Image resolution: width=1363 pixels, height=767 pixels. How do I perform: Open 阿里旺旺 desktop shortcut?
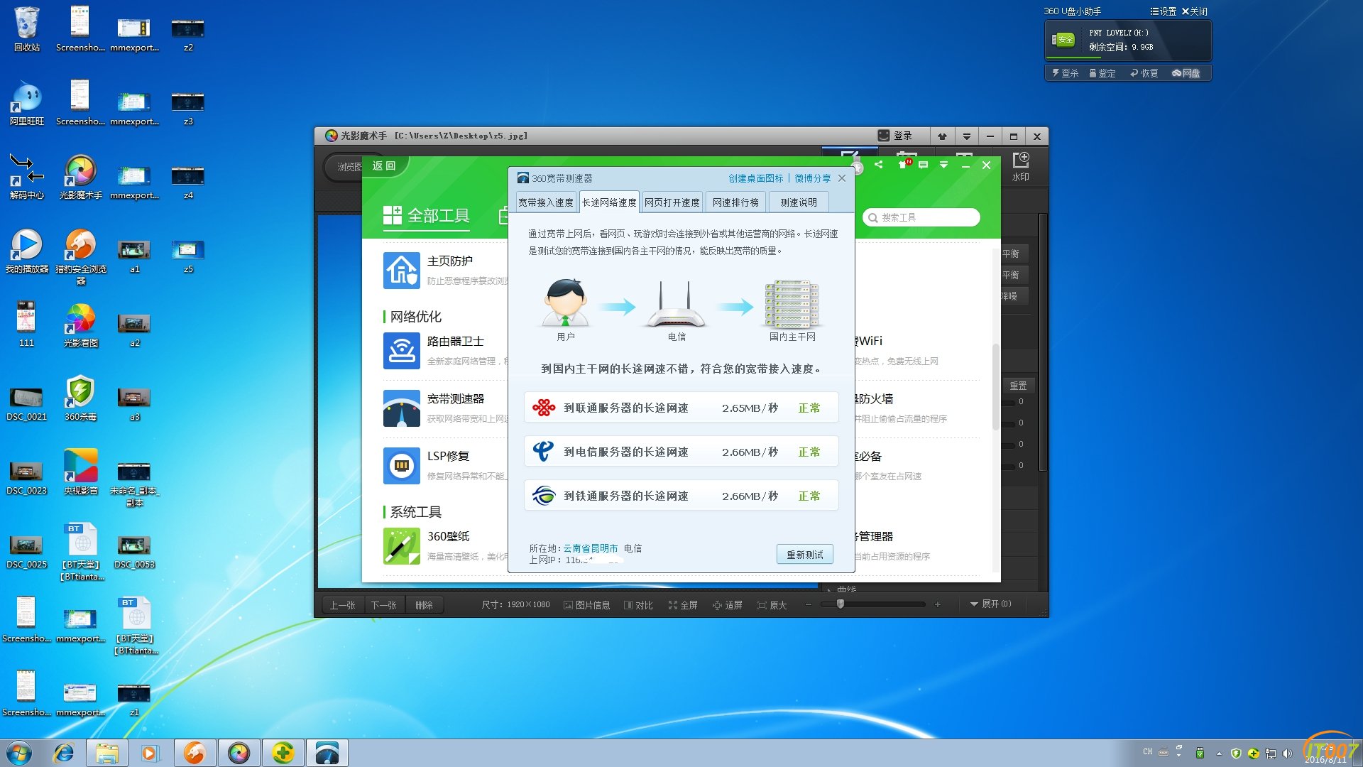pos(27,104)
